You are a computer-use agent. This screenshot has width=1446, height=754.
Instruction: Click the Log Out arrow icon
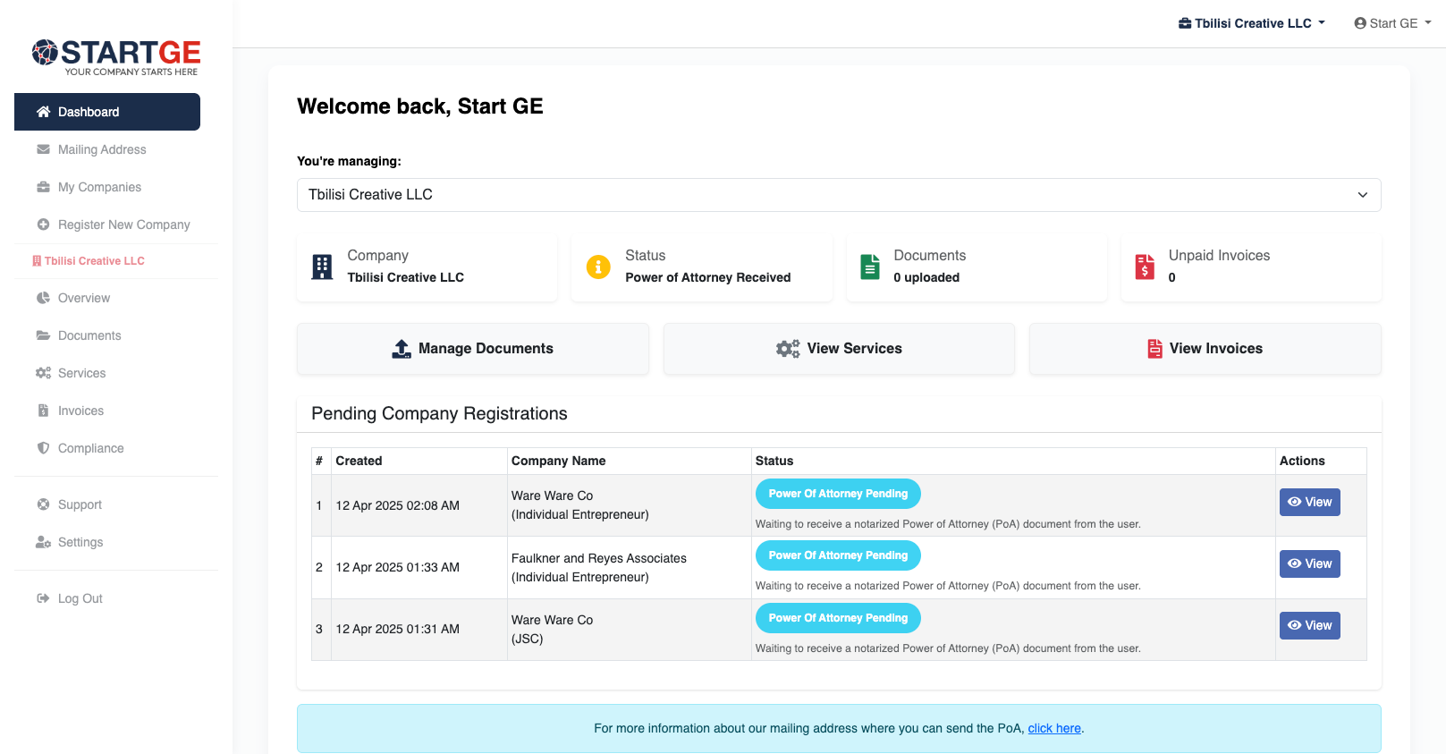tap(43, 598)
